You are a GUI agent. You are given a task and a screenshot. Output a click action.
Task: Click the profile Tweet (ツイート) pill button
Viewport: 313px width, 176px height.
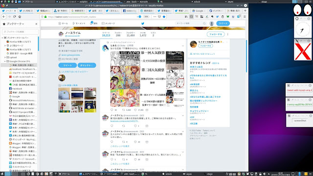pyautogui.click(x=67, y=65)
